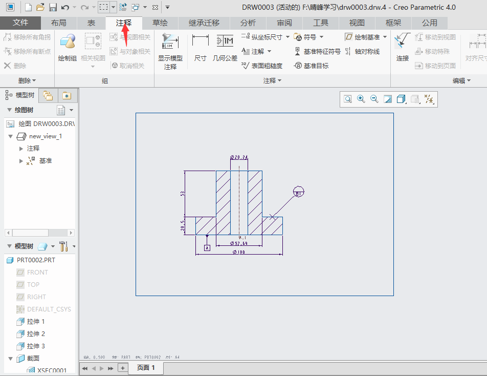This screenshot has height=376, width=487.
Task: Click the 绘制组 draw group icon
Action: pos(68,47)
